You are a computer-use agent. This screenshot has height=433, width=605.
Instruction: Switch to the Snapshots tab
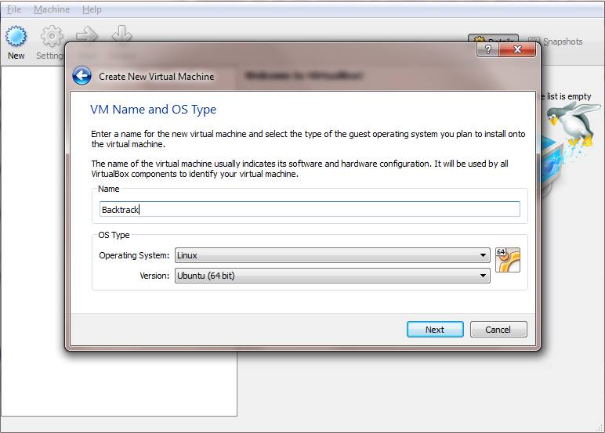556,41
